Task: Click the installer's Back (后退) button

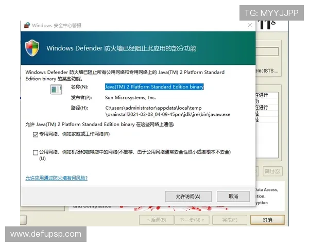Action: pos(157,220)
